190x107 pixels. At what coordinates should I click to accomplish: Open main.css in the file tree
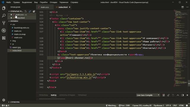click(18, 31)
